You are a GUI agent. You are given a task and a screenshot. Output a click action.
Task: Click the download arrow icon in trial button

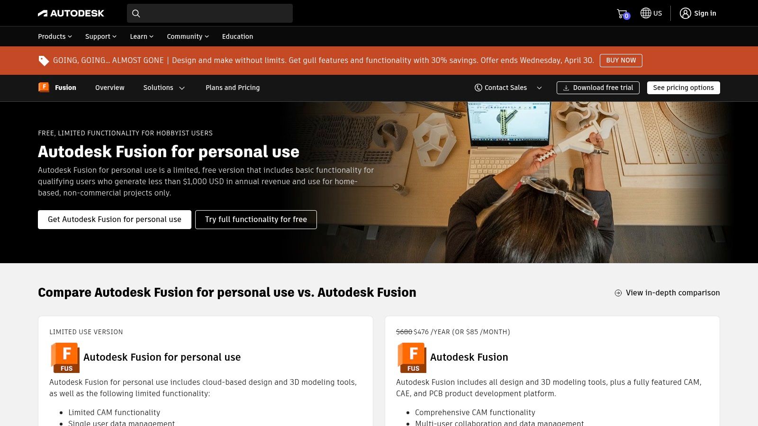(x=566, y=88)
